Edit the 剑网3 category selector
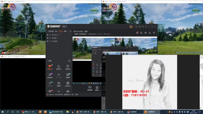The height and width of the screenshot is (114, 203). [80, 34]
